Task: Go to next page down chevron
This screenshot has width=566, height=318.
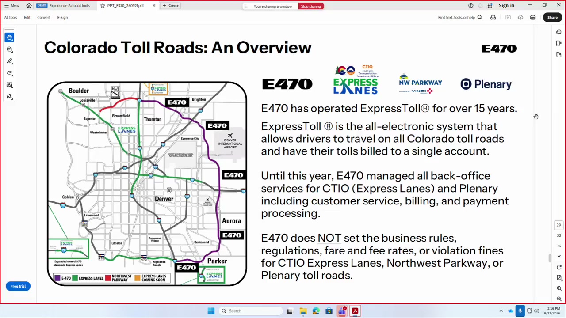Action: click(559, 256)
